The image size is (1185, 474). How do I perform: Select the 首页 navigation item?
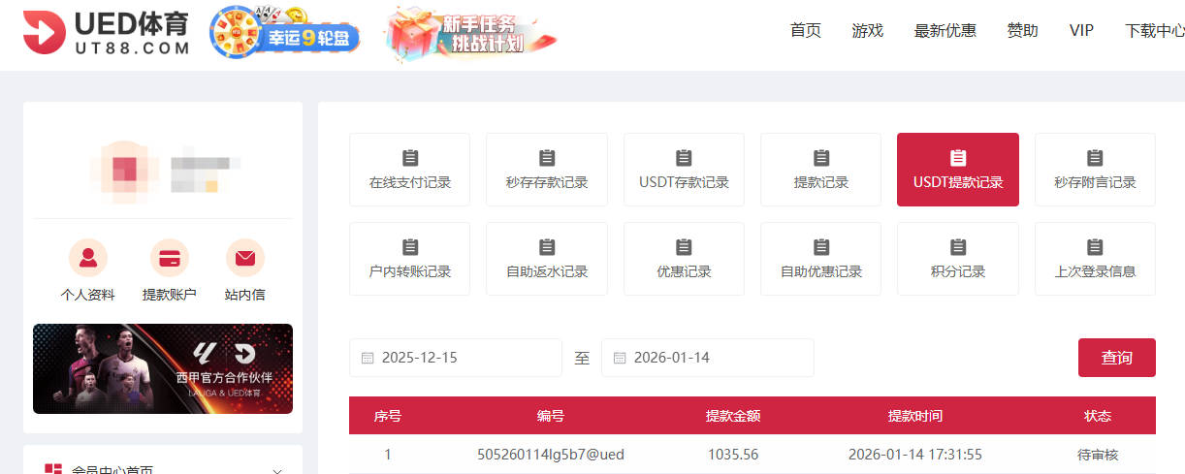[x=805, y=31]
